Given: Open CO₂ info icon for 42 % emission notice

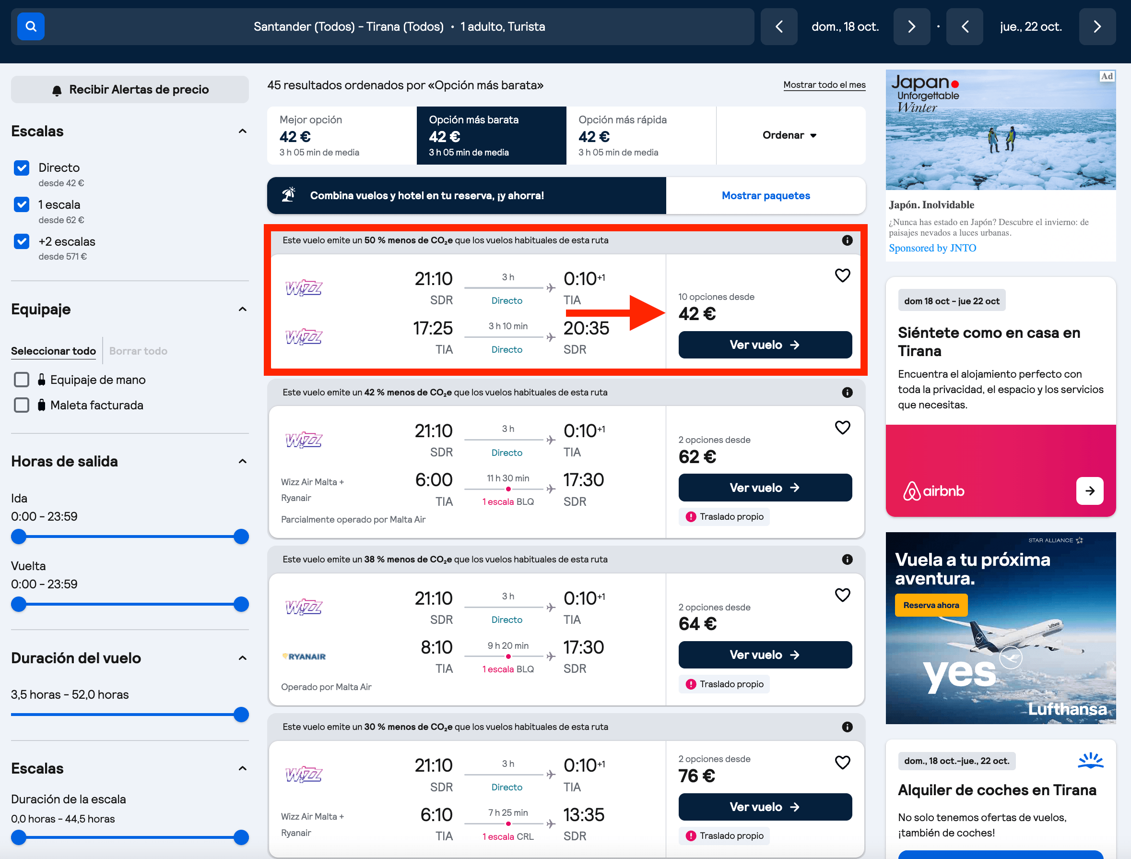Looking at the screenshot, I should point(847,393).
